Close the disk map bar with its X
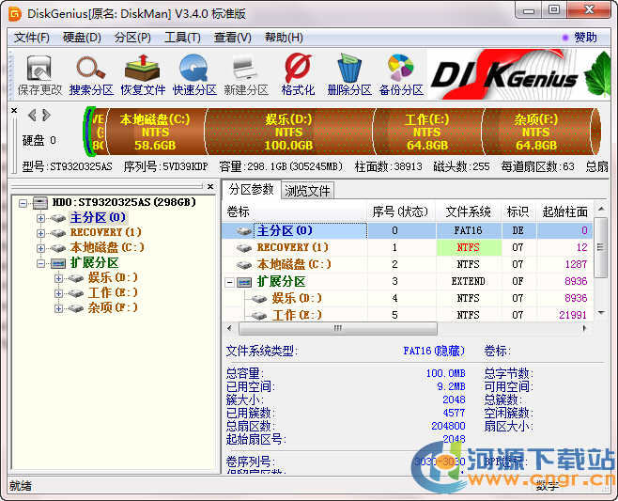This screenshot has height=501, width=618. [x=14, y=111]
